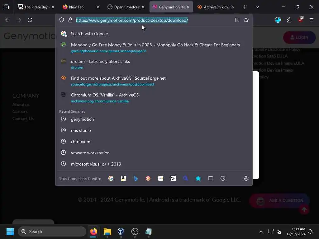319x239 pixels.
Task: Search open tabs using tab icon
Action: (x=211, y=178)
